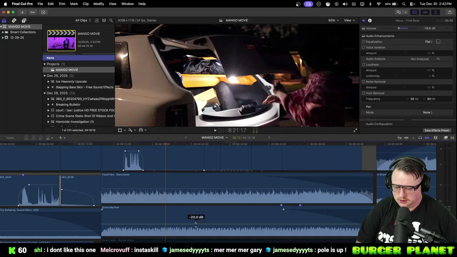
Task: Open the Clip menu
Action: click(x=86, y=4)
